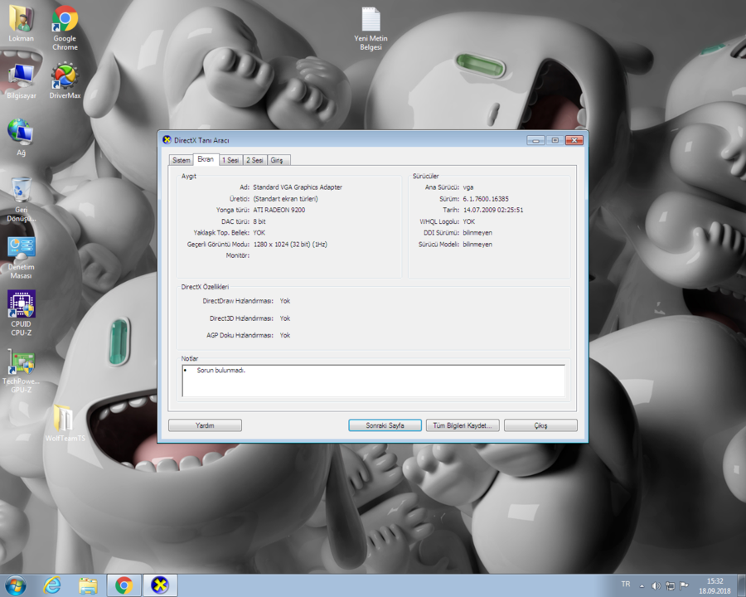Show hidden tray icons arrow
The image size is (746, 597).
642,586
